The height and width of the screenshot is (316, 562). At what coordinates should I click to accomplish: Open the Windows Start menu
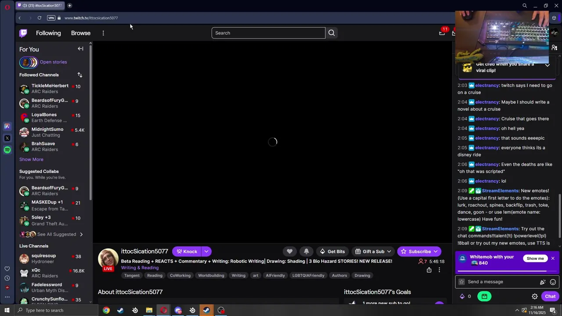(x=7, y=310)
